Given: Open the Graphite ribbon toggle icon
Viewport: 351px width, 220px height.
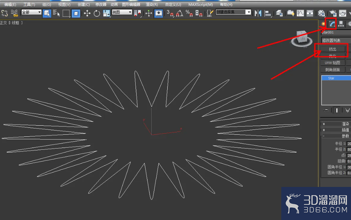Looking at the screenshot, I should (x=291, y=14).
